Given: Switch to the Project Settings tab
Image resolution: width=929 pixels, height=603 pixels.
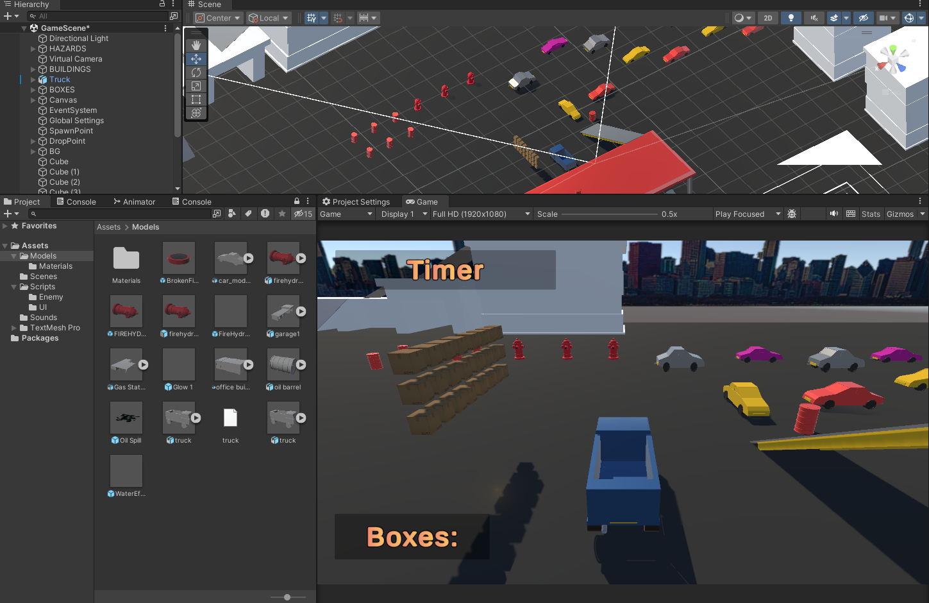Looking at the screenshot, I should [x=356, y=201].
